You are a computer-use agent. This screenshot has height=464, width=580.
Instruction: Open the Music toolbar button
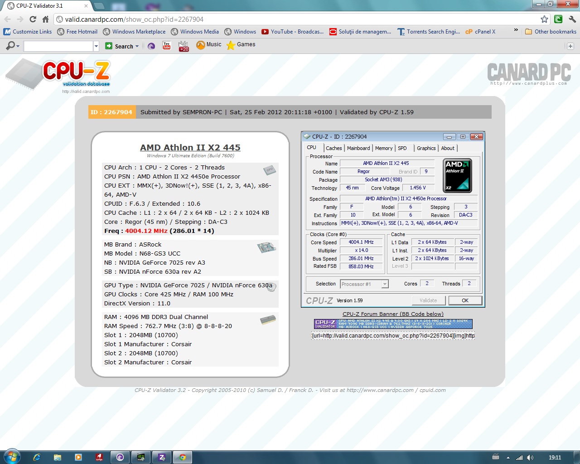coord(209,45)
